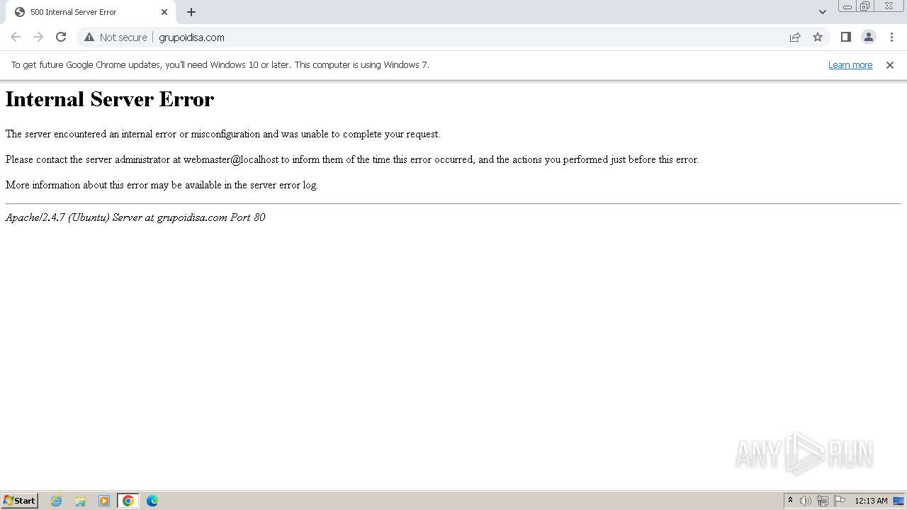The width and height of the screenshot is (907, 510).
Task: Open the tab search dropdown chevron
Action: [822, 12]
